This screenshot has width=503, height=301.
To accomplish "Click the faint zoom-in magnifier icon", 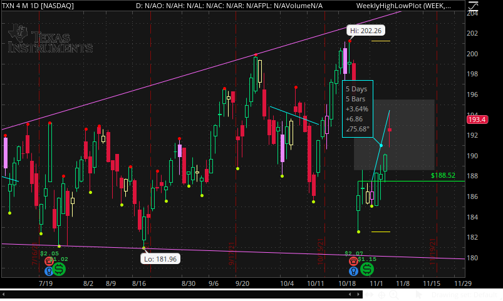I will coord(393,295).
